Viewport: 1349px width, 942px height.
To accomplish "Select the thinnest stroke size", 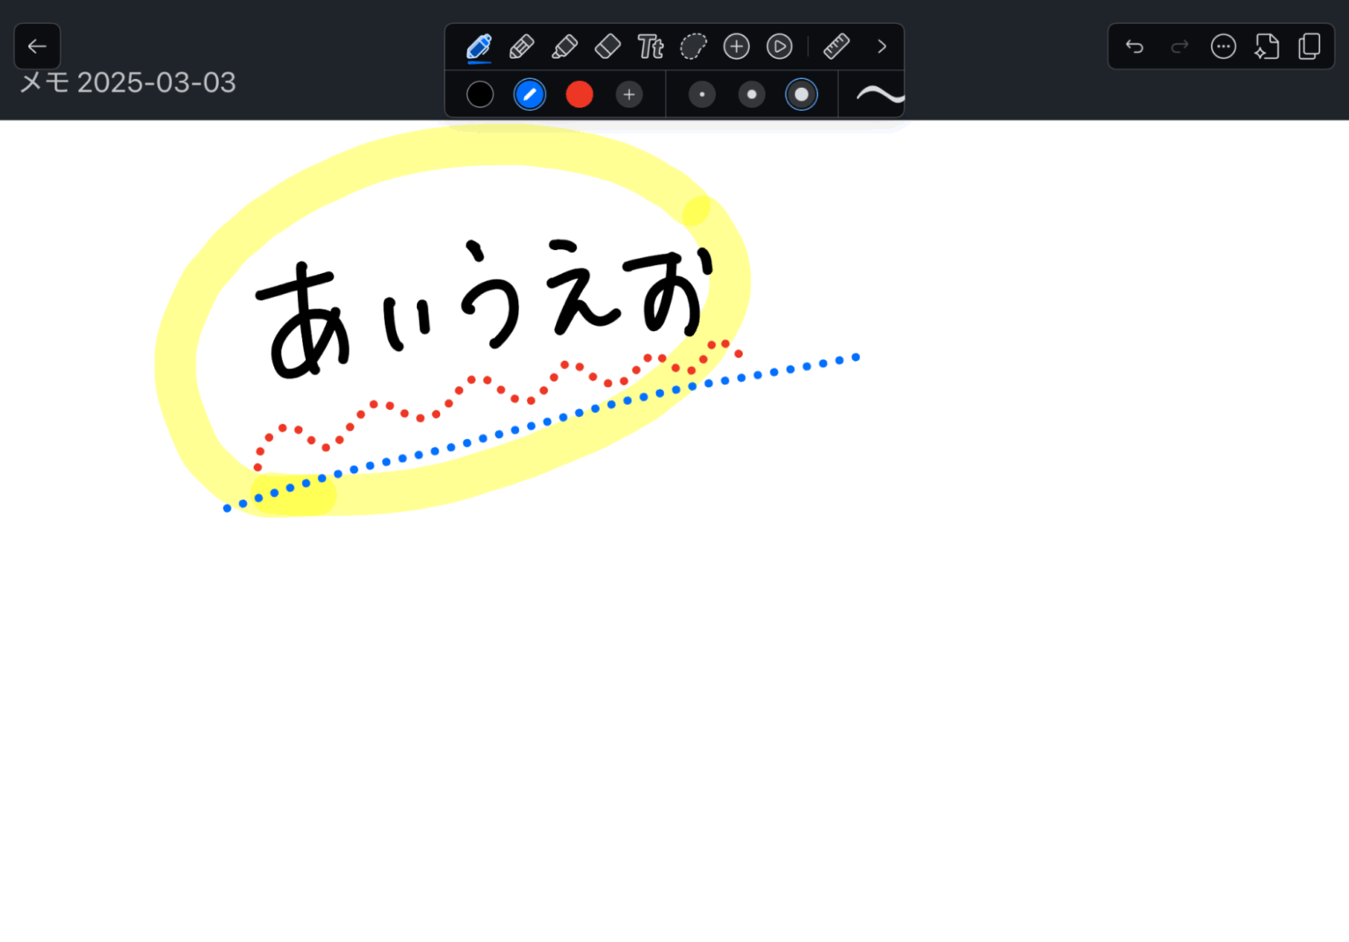I will [702, 95].
